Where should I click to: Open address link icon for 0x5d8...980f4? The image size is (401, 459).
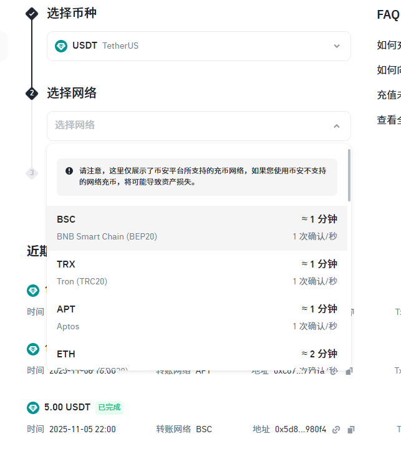(336, 430)
